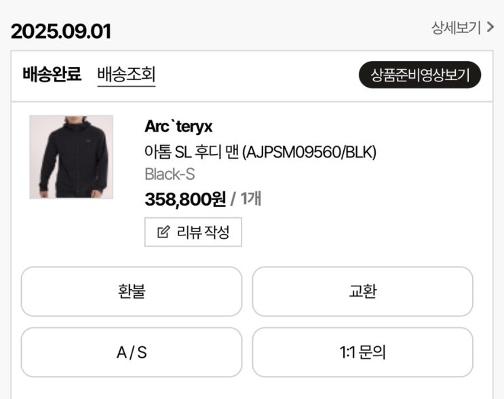Open the 1:1 문의 inquiry button
Viewport: 504px width, 399px height.
[362, 352]
